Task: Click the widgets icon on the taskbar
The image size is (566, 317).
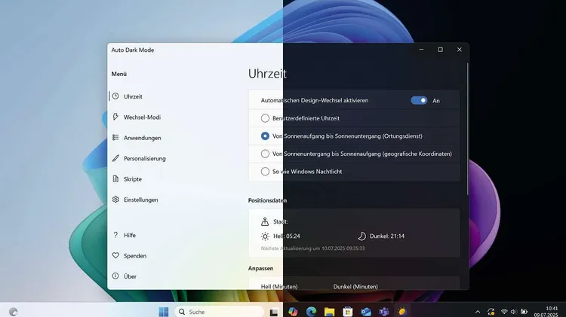Action: pyautogui.click(x=14, y=312)
